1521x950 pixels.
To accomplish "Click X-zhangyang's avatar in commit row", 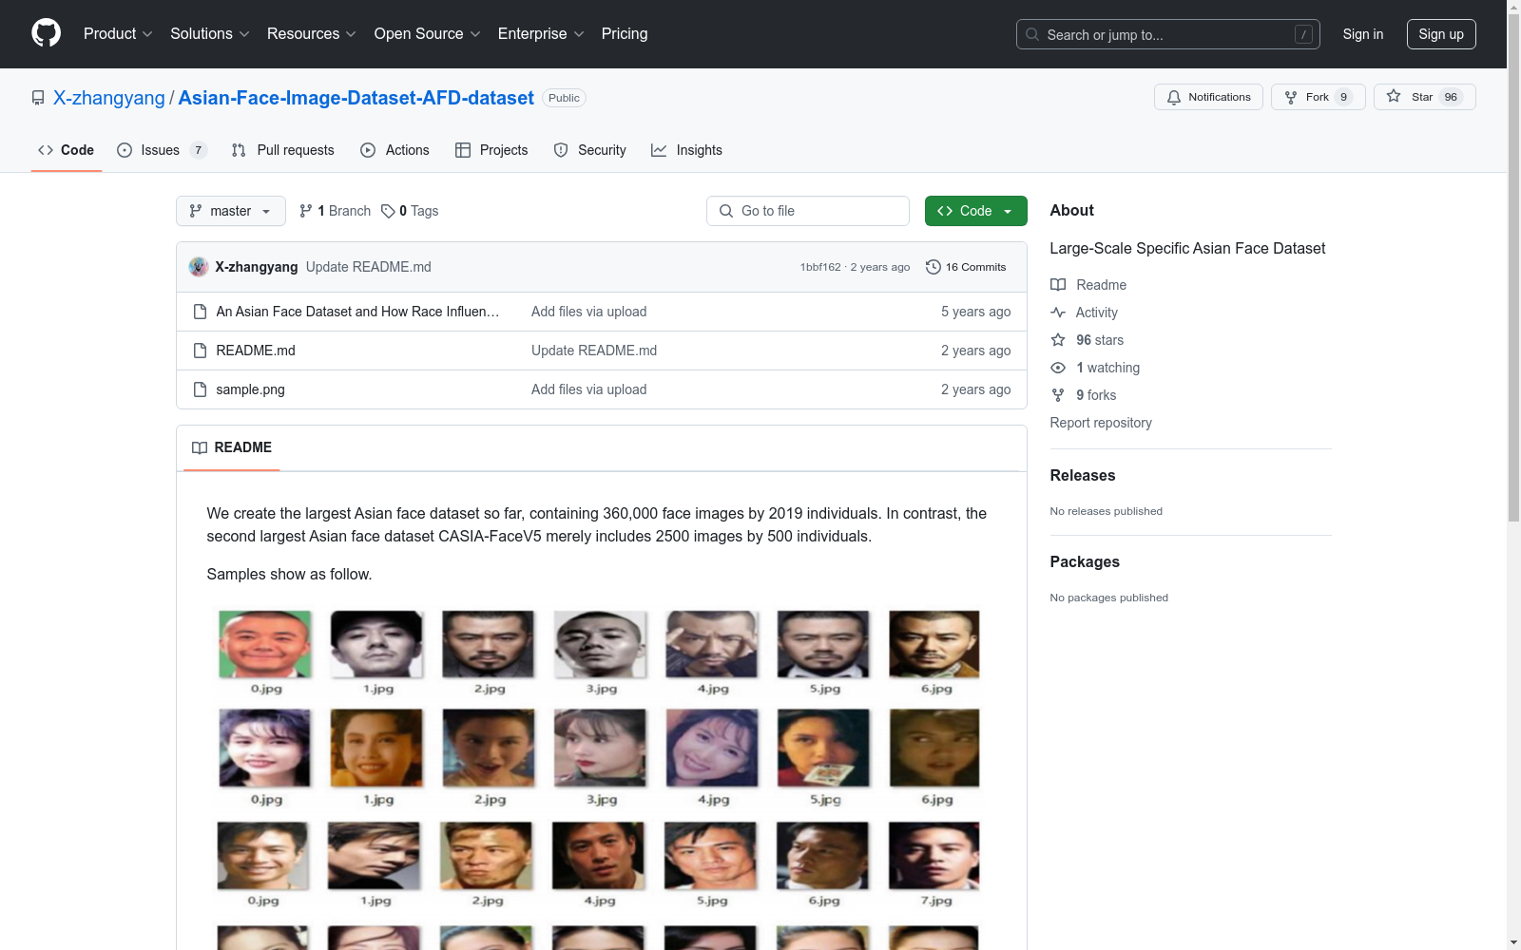I will [199, 267].
